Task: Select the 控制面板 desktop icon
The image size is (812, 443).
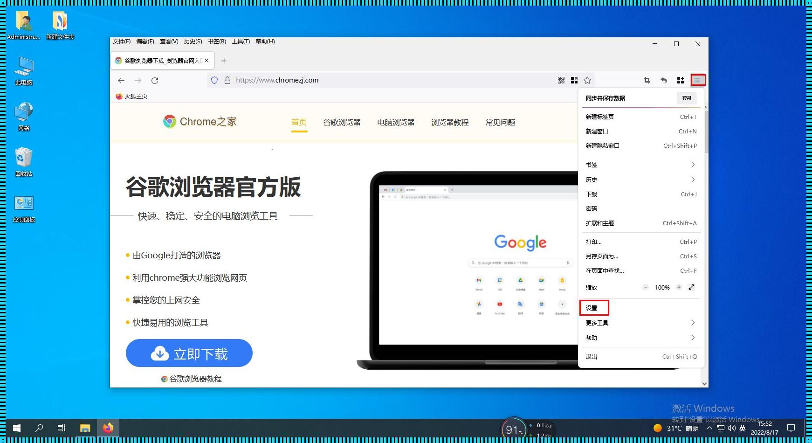Action: pos(24,208)
